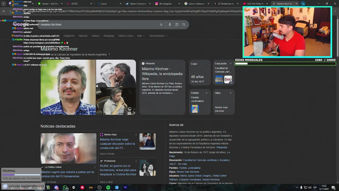Open La Política Online headline about PJ bonaerense
The width and height of the screenshot is (339, 191).
click(67, 174)
